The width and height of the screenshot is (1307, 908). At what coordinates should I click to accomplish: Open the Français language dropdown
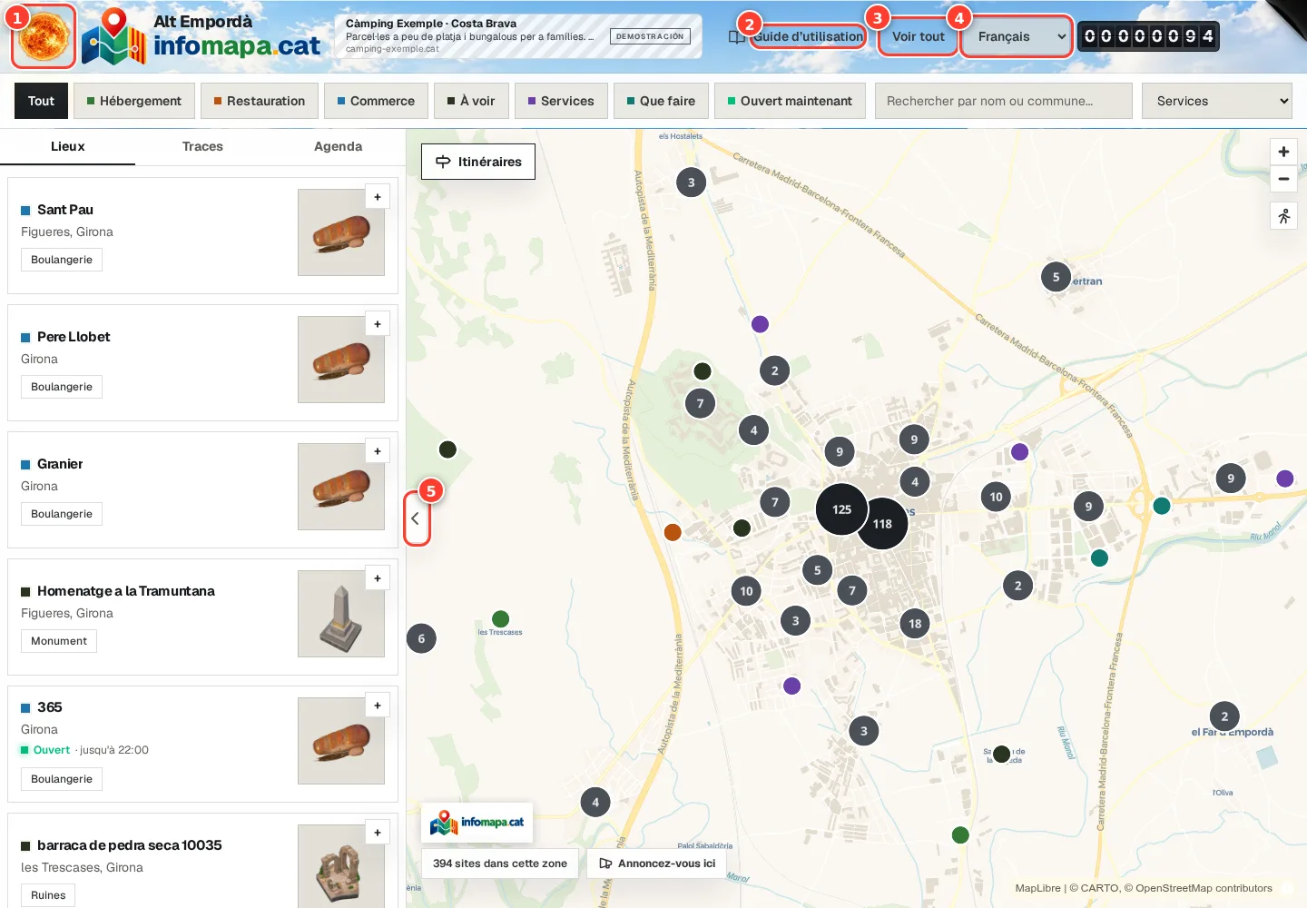click(x=1017, y=36)
